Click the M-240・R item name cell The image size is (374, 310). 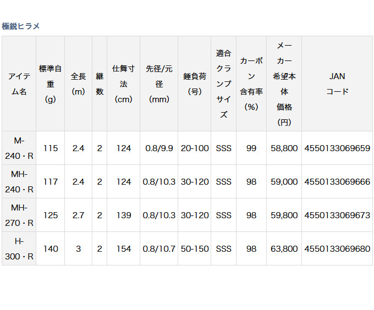(x=19, y=148)
